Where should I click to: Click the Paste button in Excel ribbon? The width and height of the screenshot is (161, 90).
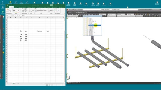point(8,10)
